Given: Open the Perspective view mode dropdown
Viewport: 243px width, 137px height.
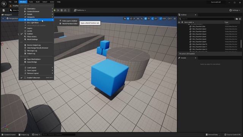Looking at the screenshot, I should click(12, 19).
